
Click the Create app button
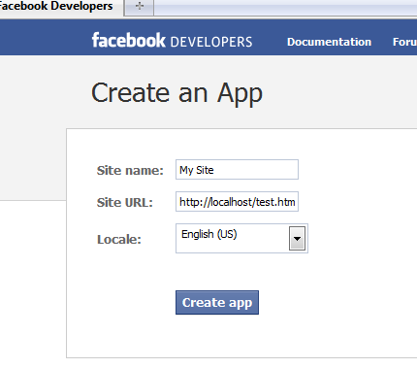point(217,303)
